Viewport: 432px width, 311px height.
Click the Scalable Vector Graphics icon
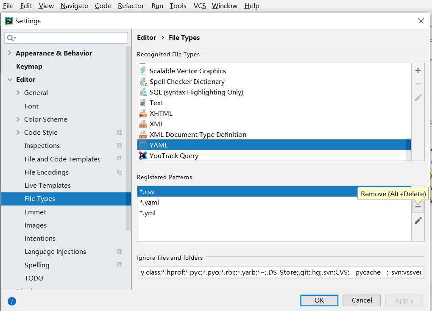(x=143, y=71)
